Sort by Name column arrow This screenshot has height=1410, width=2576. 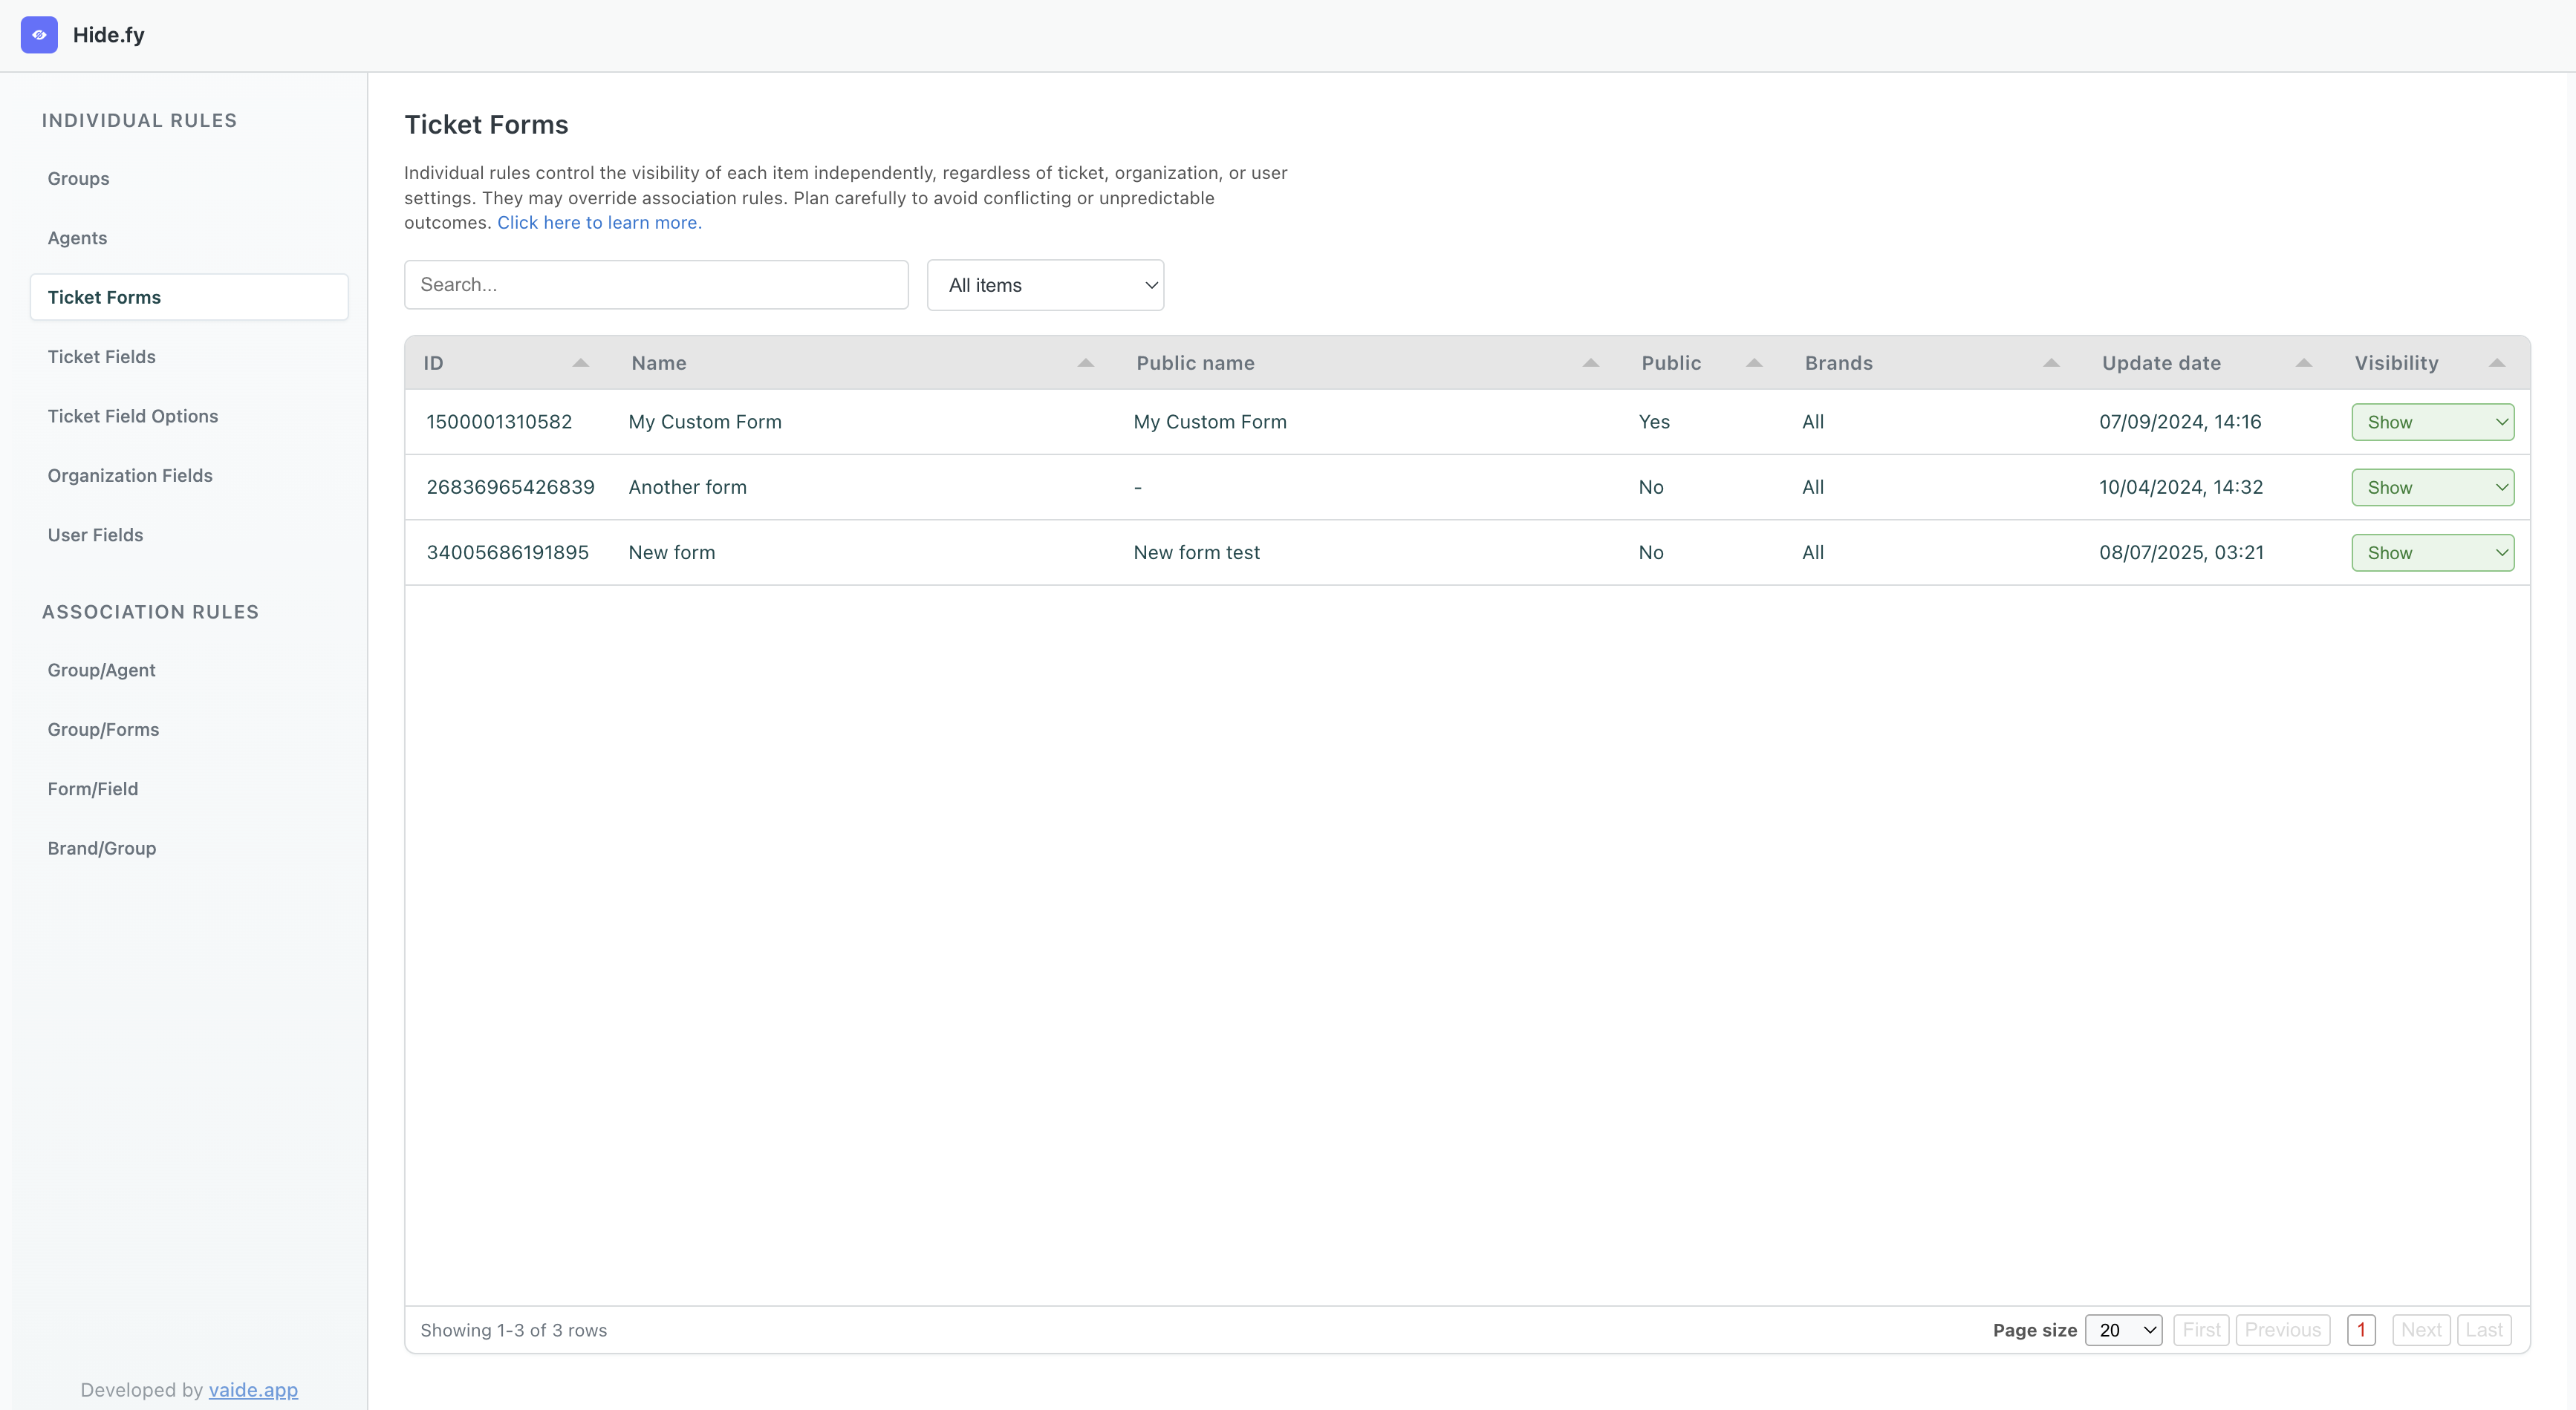pyautogui.click(x=1085, y=363)
